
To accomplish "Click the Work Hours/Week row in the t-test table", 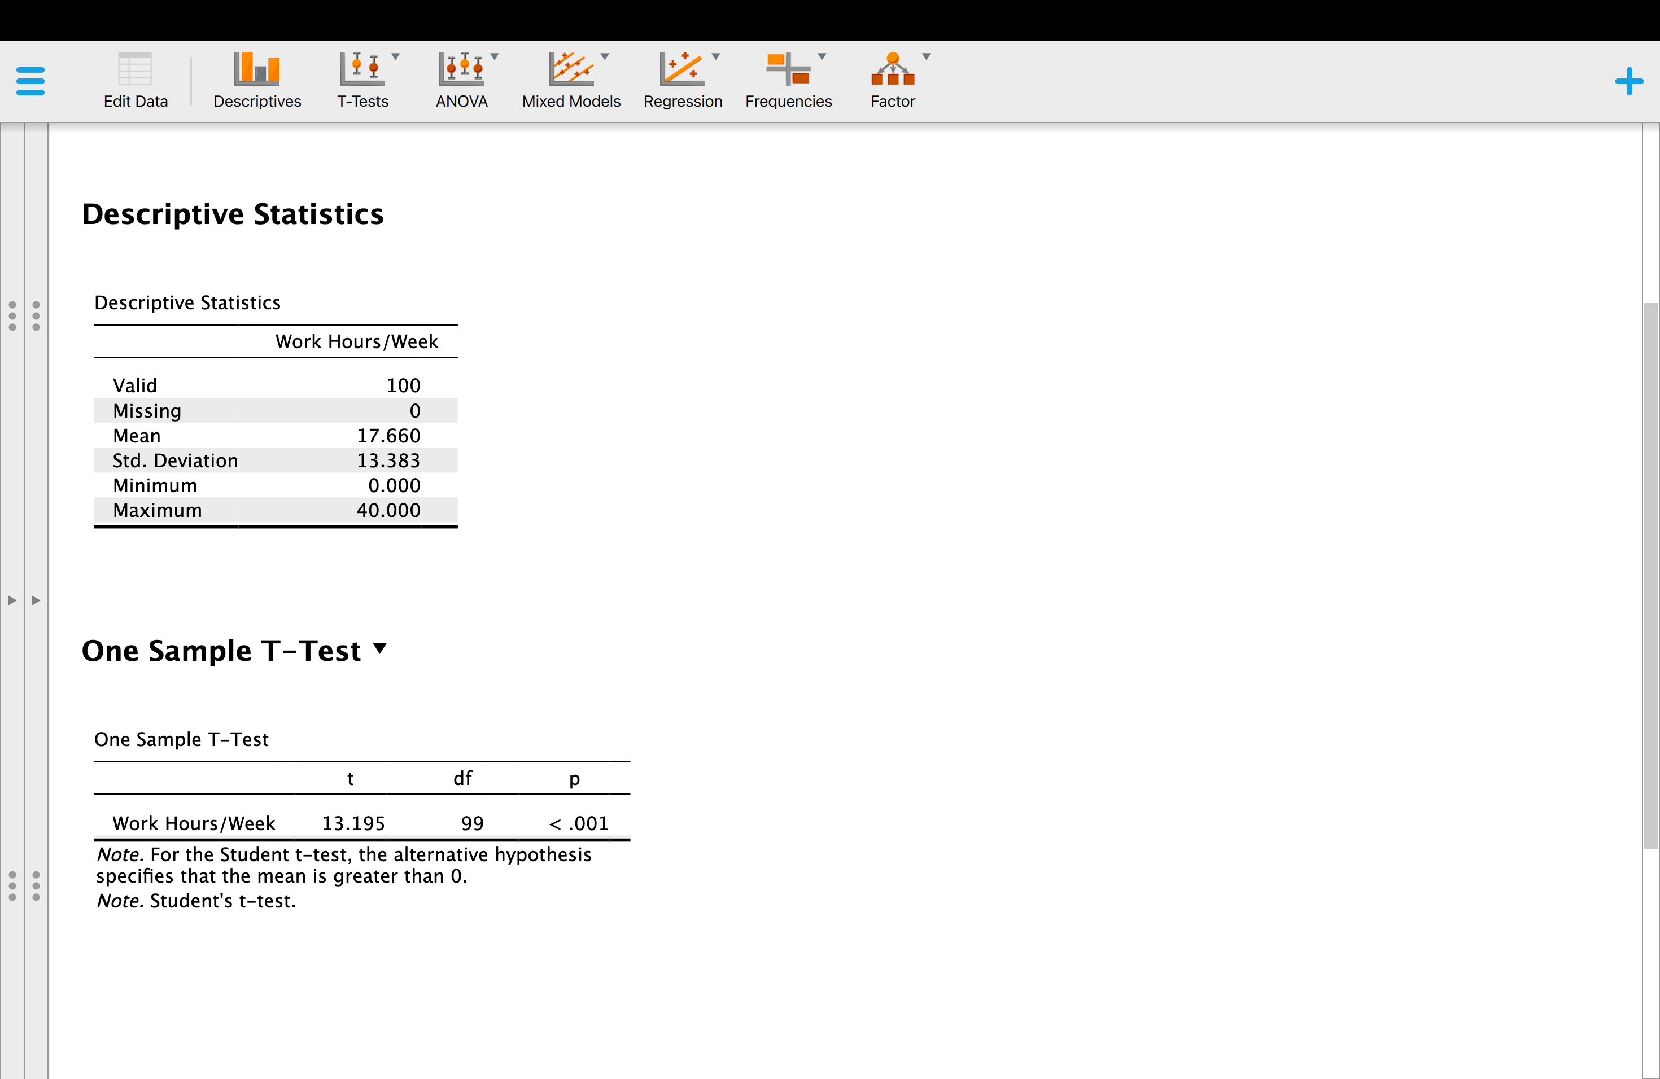I will click(194, 822).
